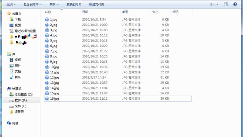This screenshot has width=243, height=137.
Task: Open 网络 in the sidebar
Action: point(15,123)
